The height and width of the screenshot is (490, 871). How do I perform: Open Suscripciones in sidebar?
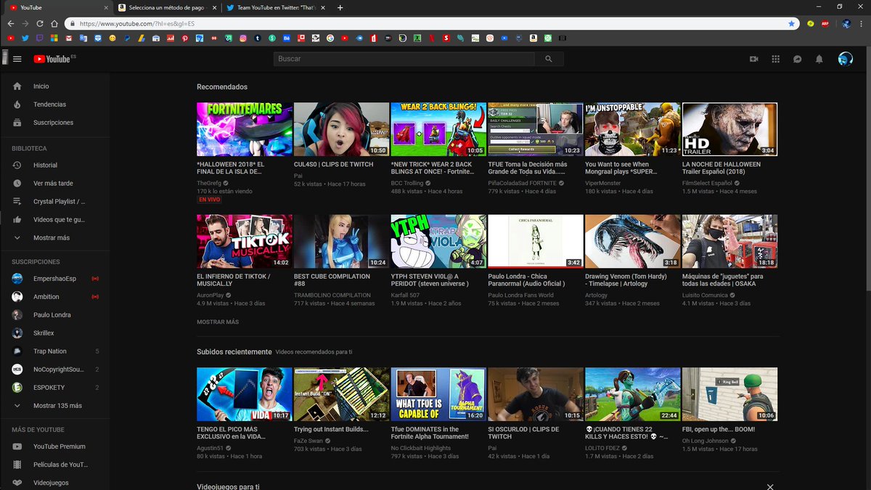pyautogui.click(x=55, y=123)
